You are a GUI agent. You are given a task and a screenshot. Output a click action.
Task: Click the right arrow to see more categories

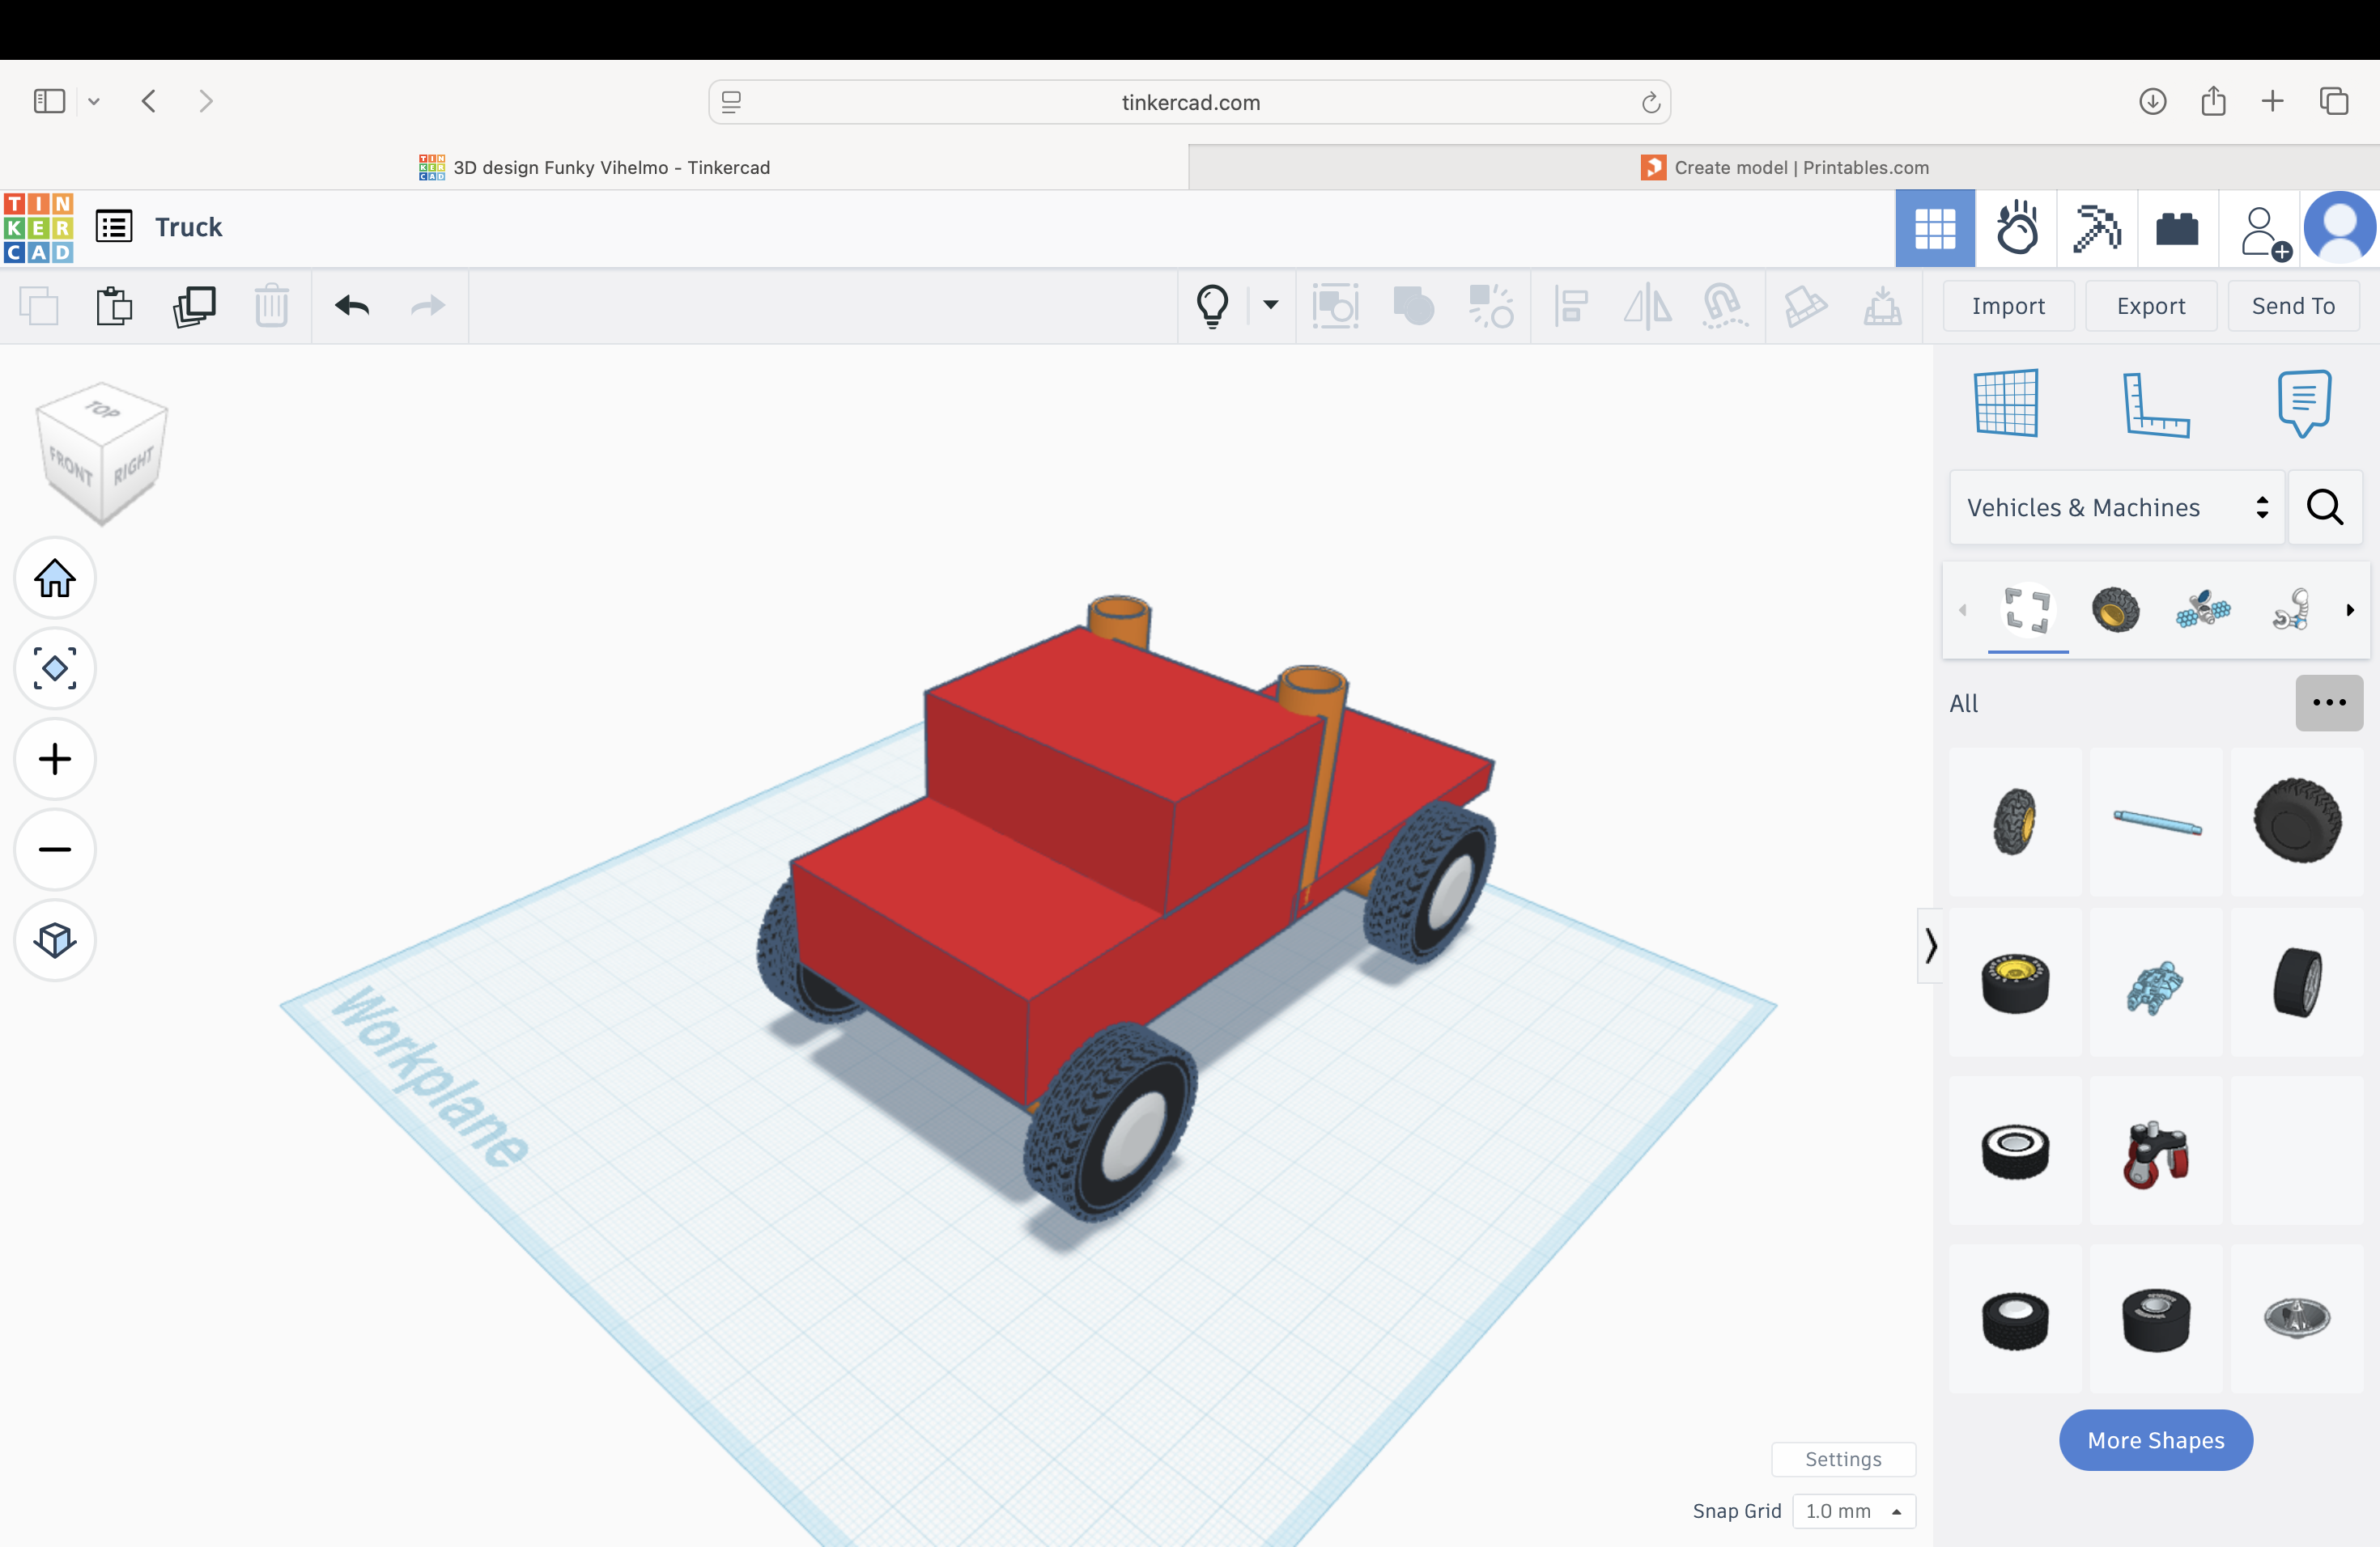[2350, 609]
